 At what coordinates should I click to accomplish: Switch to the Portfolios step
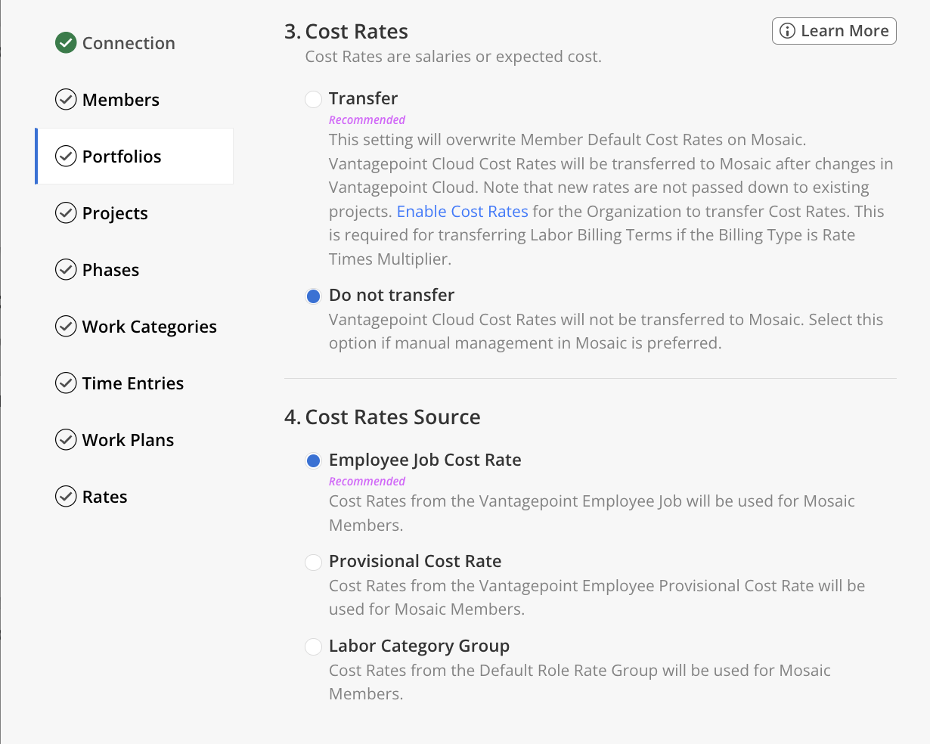point(134,157)
